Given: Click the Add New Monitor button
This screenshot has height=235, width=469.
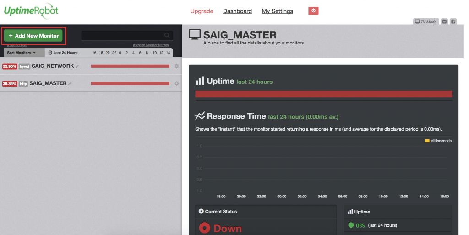Looking at the screenshot, I should [34, 36].
